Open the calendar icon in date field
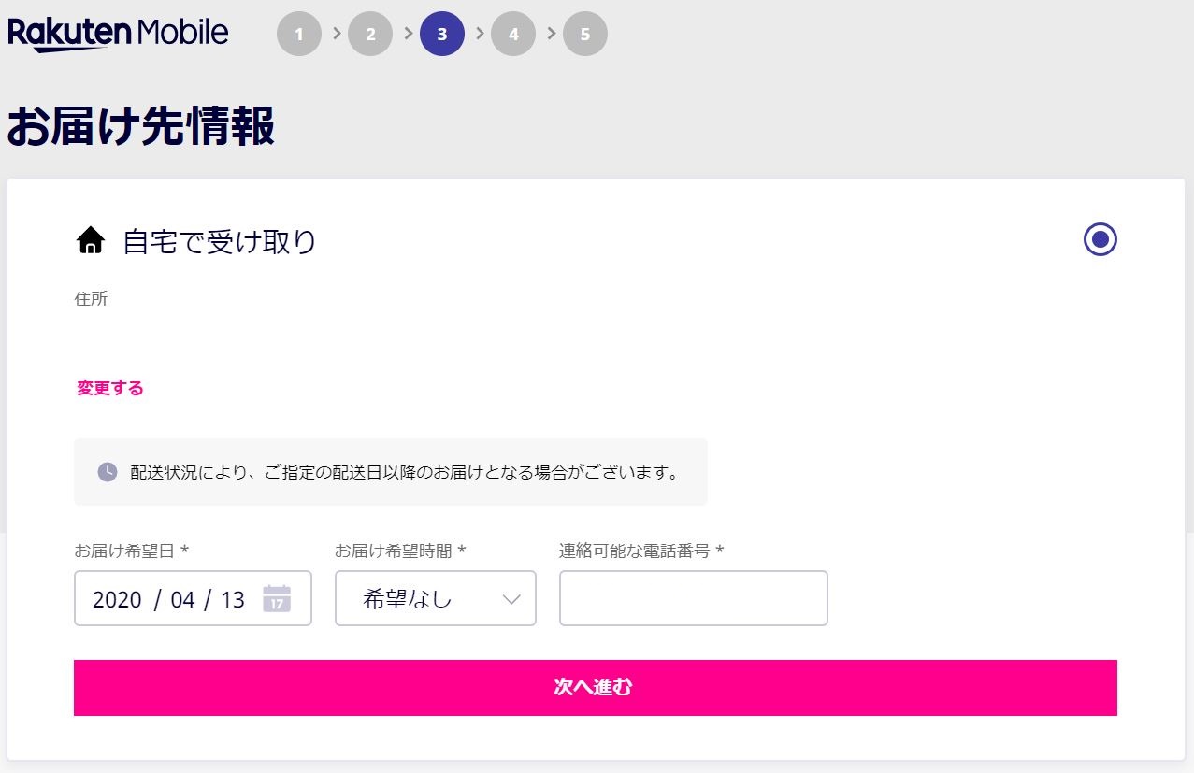 click(277, 598)
